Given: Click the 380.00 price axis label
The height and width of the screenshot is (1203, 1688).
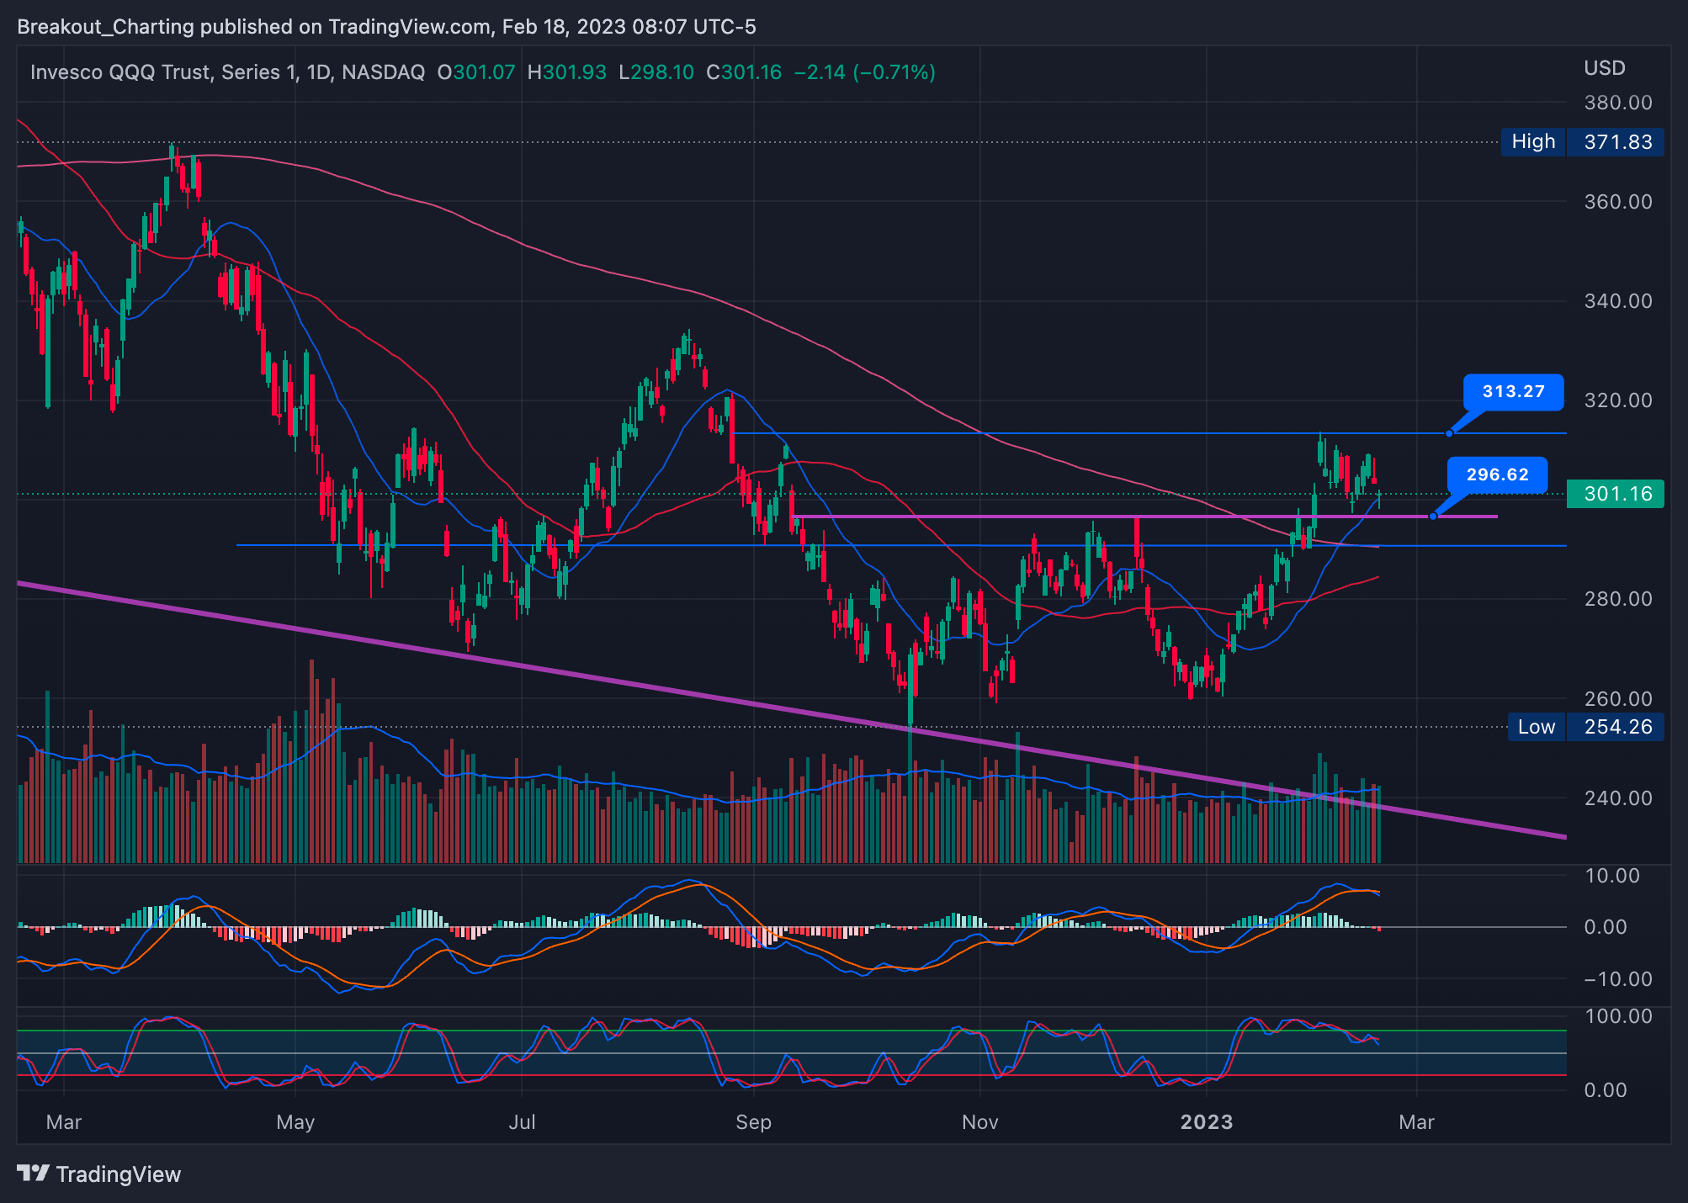Looking at the screenshot, I should [1617, 103].
